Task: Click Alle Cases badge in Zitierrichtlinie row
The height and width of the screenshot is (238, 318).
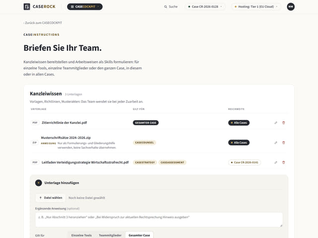Action: (238, 122)
